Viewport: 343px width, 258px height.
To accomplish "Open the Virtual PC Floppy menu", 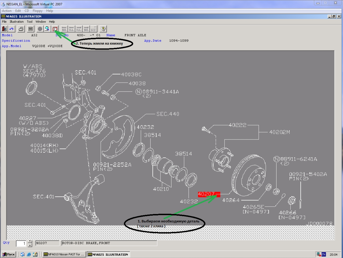I will pyautogui.click(x=37, y=11).
